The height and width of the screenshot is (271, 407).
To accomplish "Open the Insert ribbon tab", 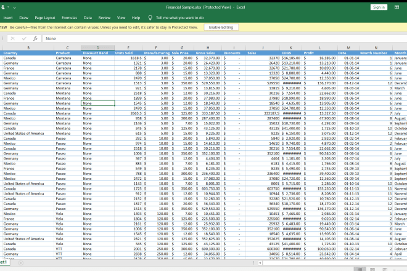I will (8, 18).
